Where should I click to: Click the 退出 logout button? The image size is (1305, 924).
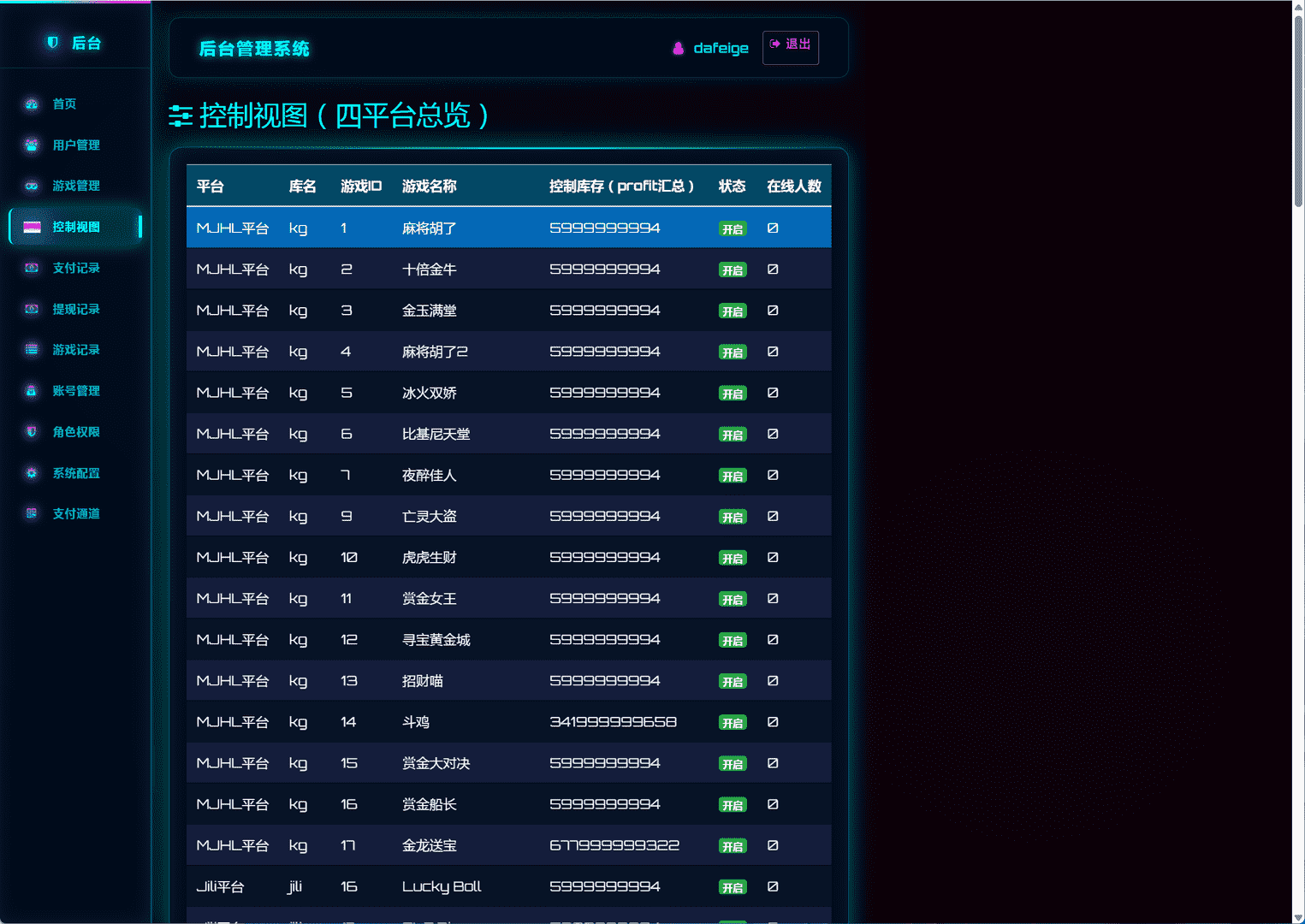(x=791, y=48)
